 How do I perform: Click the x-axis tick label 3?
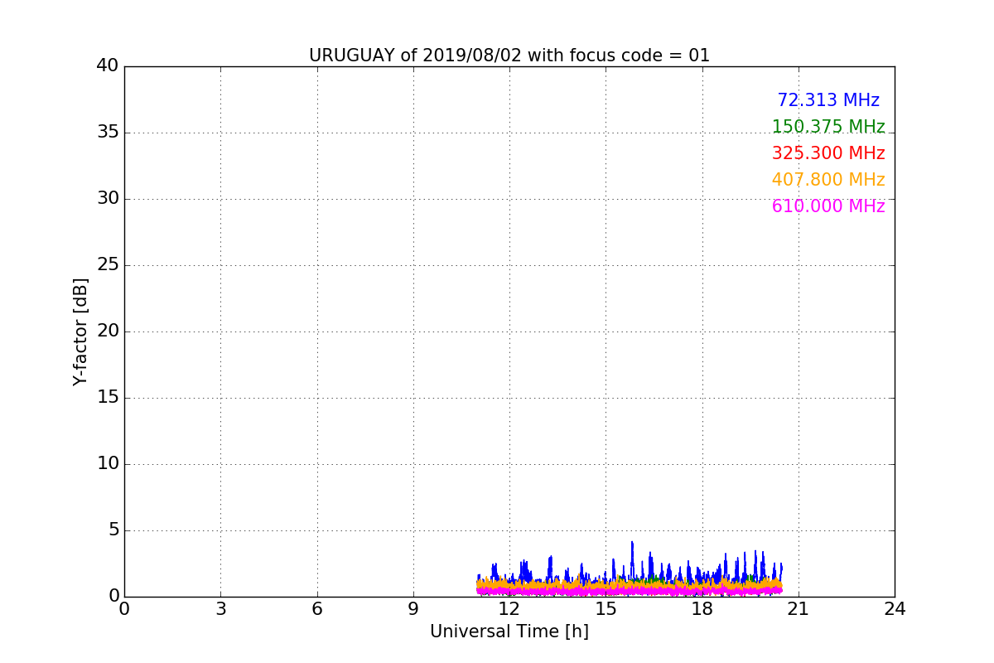pos(220,609)
